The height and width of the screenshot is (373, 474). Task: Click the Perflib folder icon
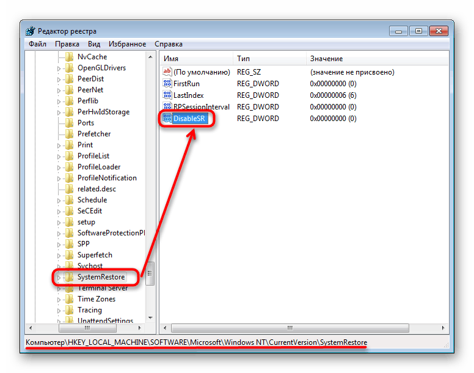(x=70, y=101)
